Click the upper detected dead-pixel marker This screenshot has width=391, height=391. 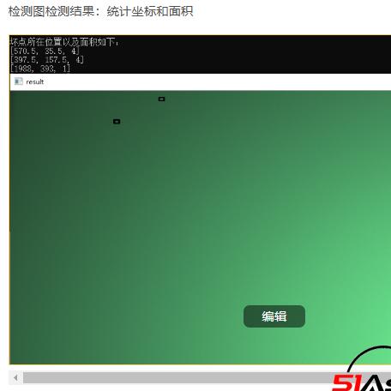point(161,99)
